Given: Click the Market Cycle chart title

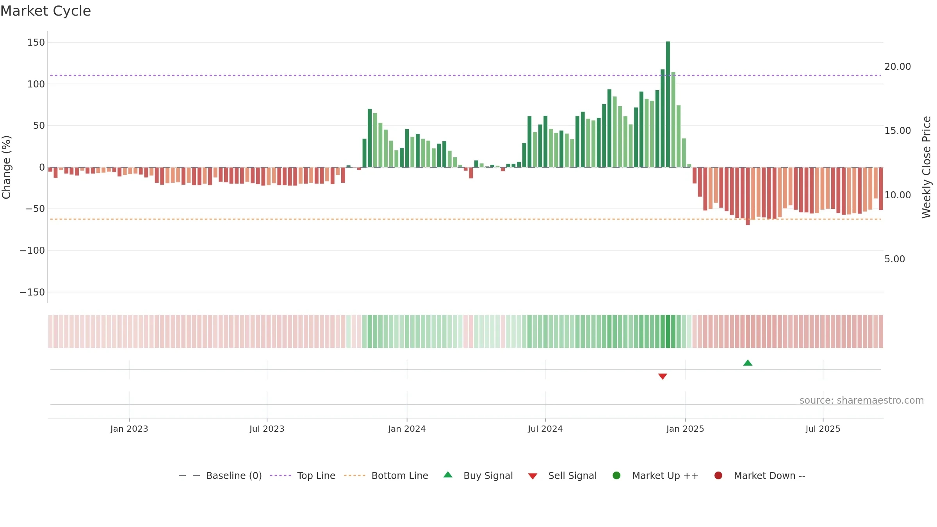Looking at the screenshot, I should point(46,11).
